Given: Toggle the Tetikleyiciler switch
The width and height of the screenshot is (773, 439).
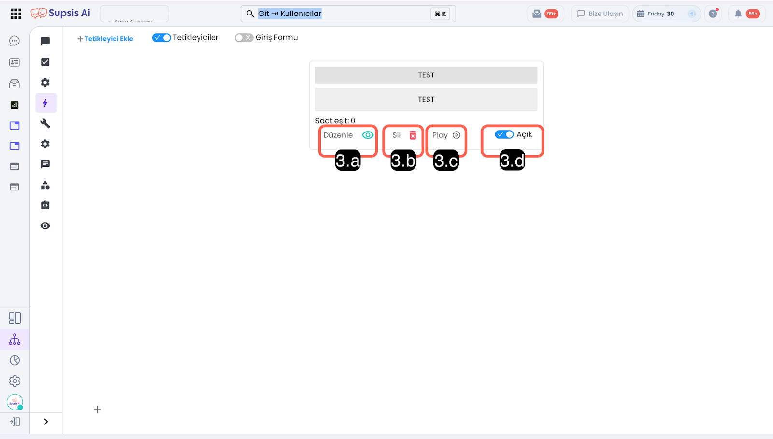Looking at the screenshot, I should [161, 38].
